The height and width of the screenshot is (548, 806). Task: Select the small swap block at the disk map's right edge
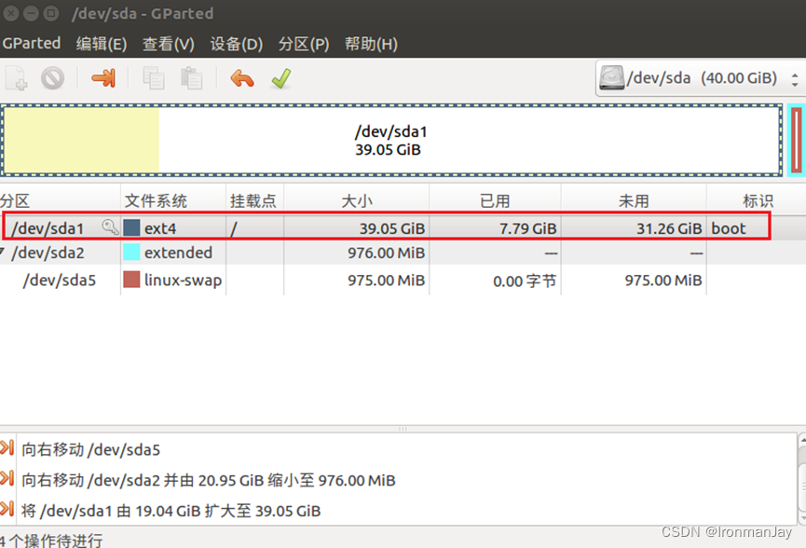coord(797,140)
